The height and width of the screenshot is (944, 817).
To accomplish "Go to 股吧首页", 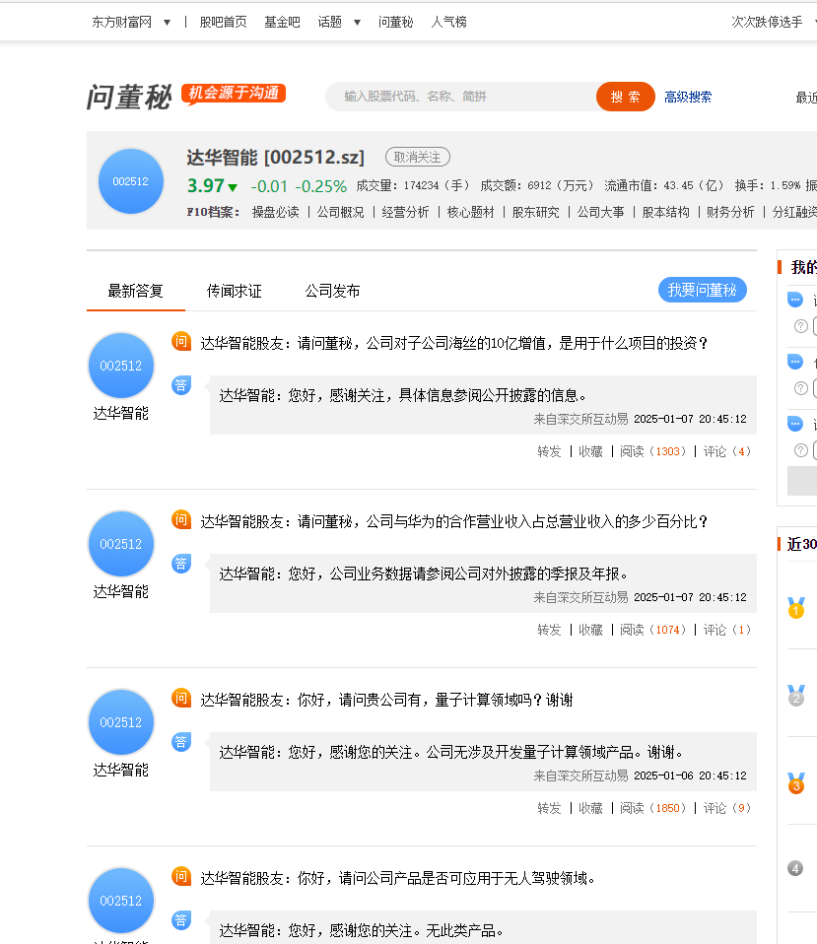I will [x=223, y=23].
